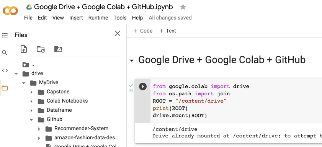
Task: Click the Capstone folder icon
Action: pos(41,92)
